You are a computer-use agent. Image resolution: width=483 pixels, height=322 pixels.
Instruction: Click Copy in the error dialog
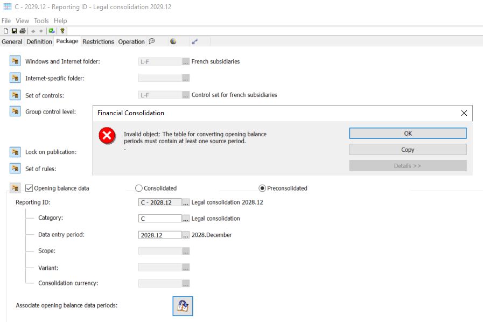408,150
